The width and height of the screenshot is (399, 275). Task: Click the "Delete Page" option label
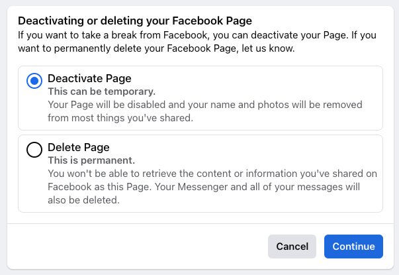79,147
